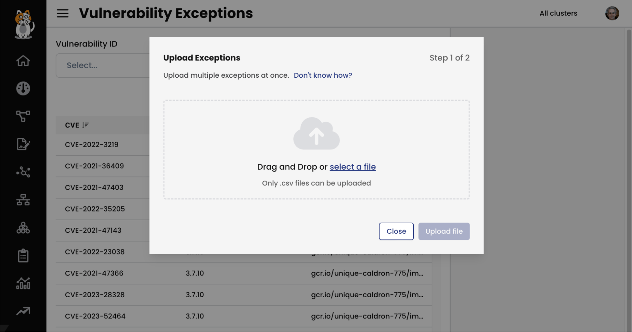This screenshot has width=632, height=332.
Task: Open the stacked cluster circles sidebar icon
Action: (x=23, y=228)
